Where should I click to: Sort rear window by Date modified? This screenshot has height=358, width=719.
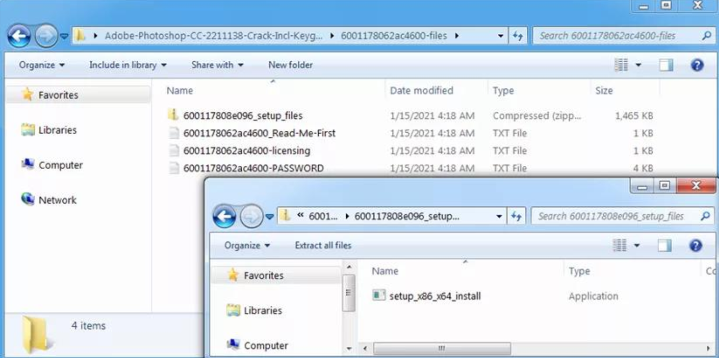pyautogui.click(x=421, y=91)
